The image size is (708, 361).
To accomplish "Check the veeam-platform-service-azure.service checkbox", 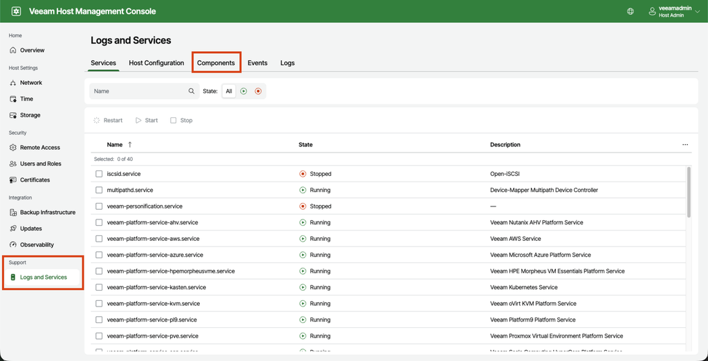I will (x=99, y=255).
